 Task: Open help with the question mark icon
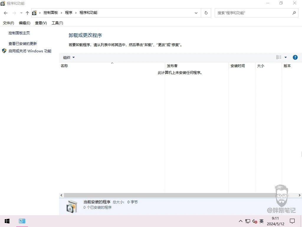[x=295, y=57]
